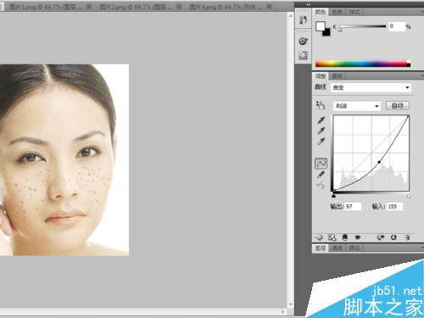Switch to the 样式 Styles tab
This screenshot has height=318, width=424.
pos(354,12)
